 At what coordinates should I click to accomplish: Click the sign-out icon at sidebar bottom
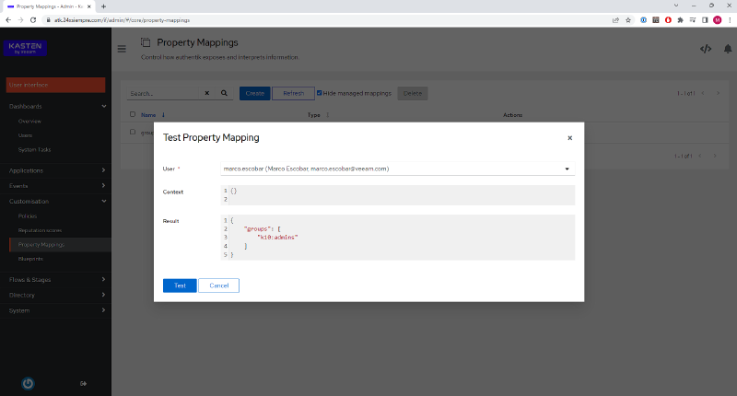point(83,384)
